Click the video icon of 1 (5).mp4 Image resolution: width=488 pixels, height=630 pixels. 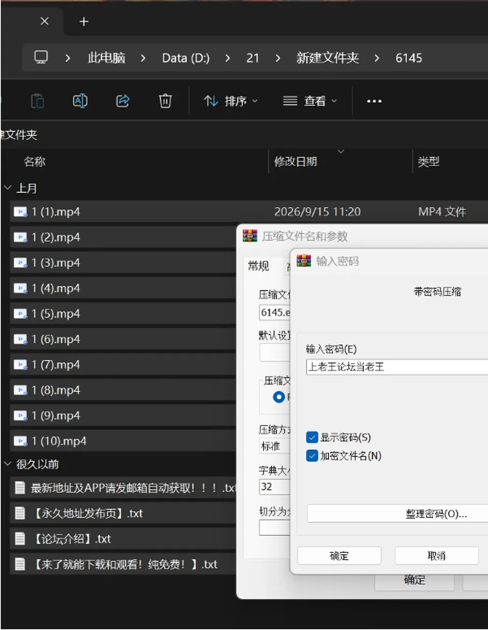coord(20,313)
